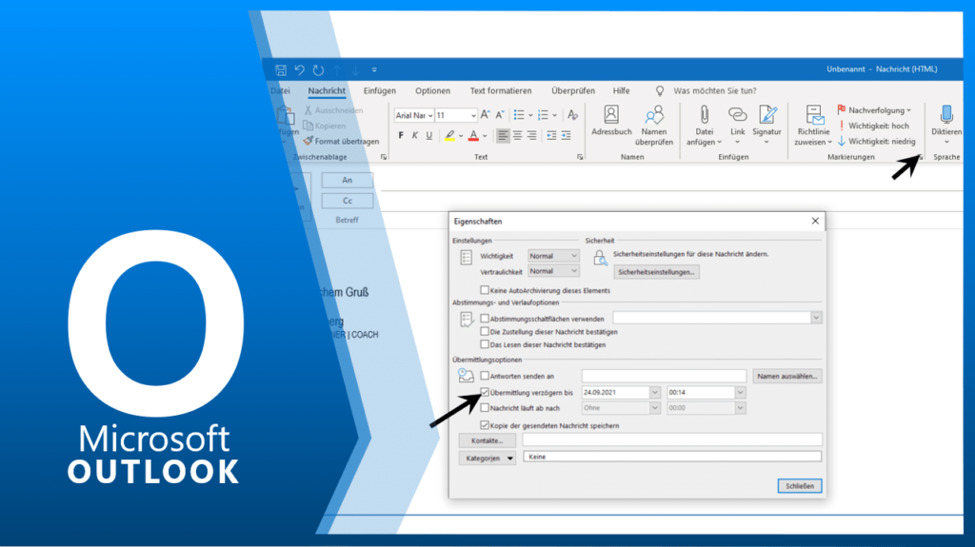Viewport: 975px width, 547px height.
Task: Click the 'Was möchten Sie tun?' search box
Action: (714, 90)
